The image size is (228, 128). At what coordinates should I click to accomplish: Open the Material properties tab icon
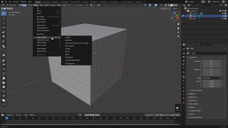pyautogui.click(x=184, y=98)
